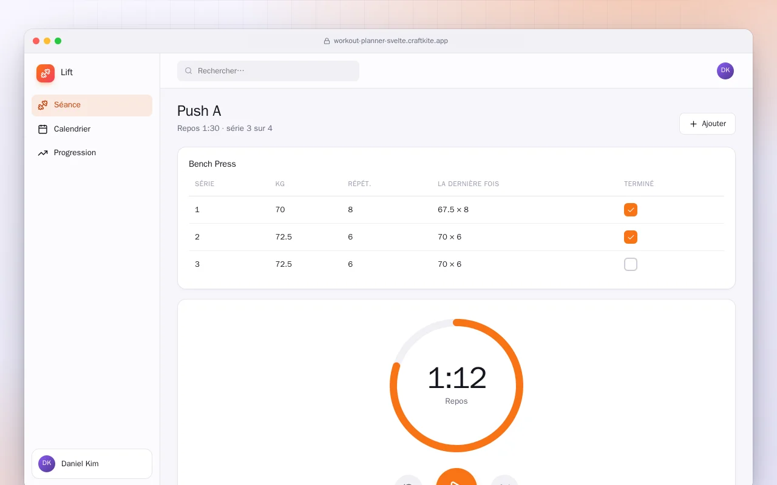Select the "6" reps value in series 2

click(x=350, y=237)
